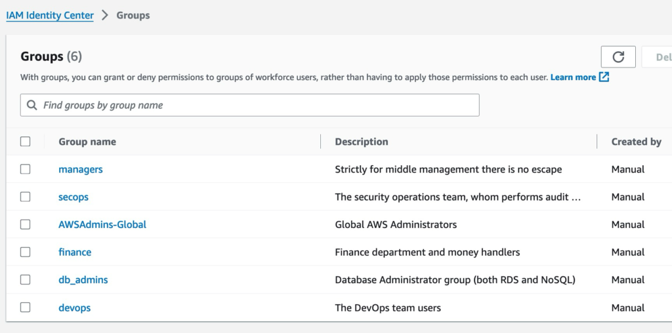Click the external link icon beside Learn more
The height and width of the screenshot is (333, 672).
604,77
